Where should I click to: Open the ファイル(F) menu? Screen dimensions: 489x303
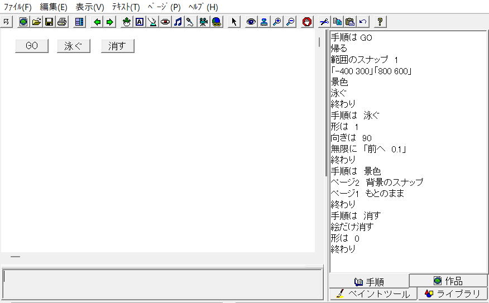pos(17,7)
